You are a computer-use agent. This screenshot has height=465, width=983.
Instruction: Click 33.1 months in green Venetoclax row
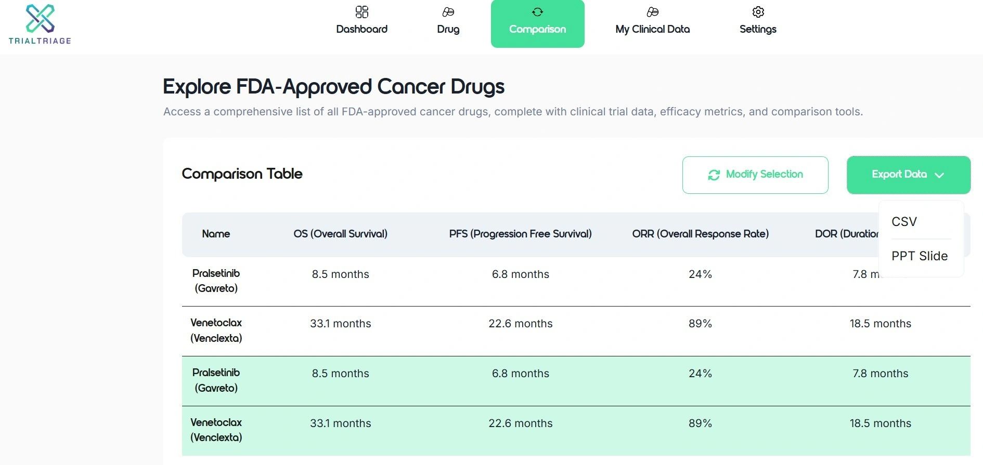pyautogui.click(x=341, y=423)
